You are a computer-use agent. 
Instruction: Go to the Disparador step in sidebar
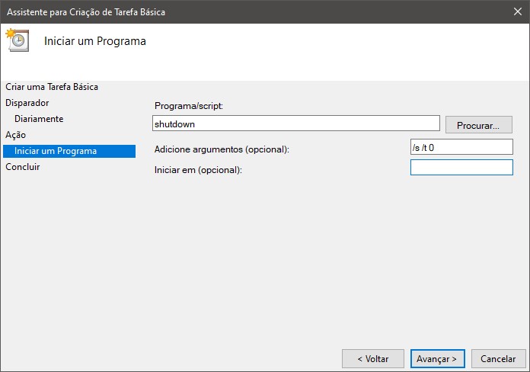pos(27,103)
